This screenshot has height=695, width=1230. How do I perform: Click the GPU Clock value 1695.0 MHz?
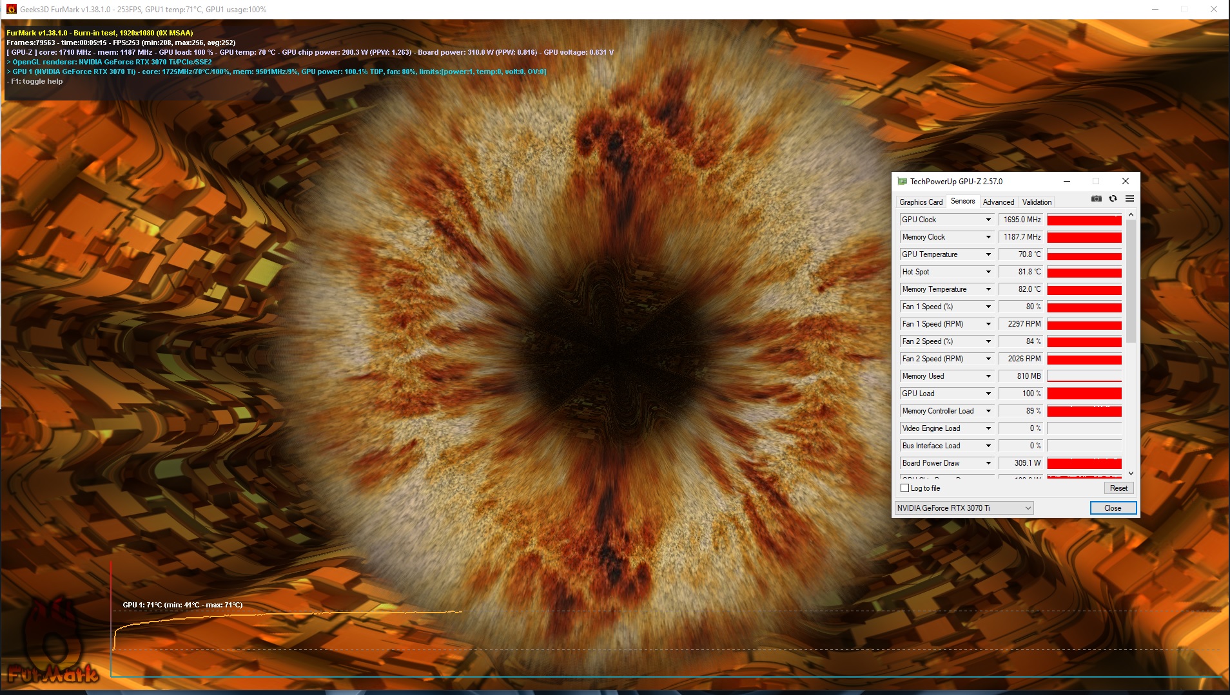click(1021, 220)
